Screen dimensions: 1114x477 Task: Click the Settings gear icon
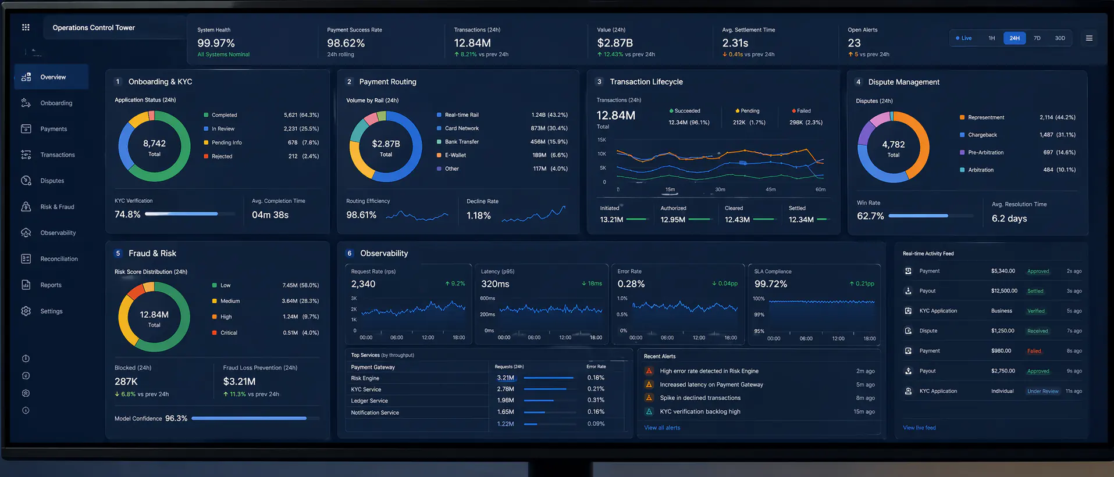(26, 311)
